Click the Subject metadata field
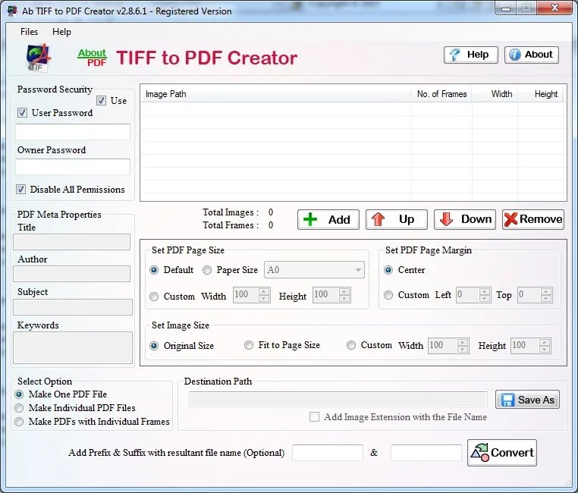The width and height of the screenshot is (578, 493). [73, 307]
